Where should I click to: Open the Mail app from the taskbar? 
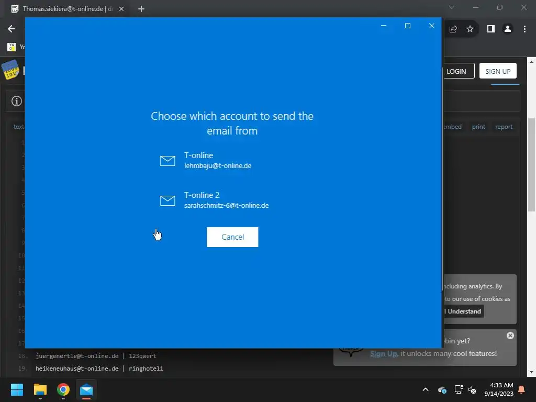coord(86,389)
